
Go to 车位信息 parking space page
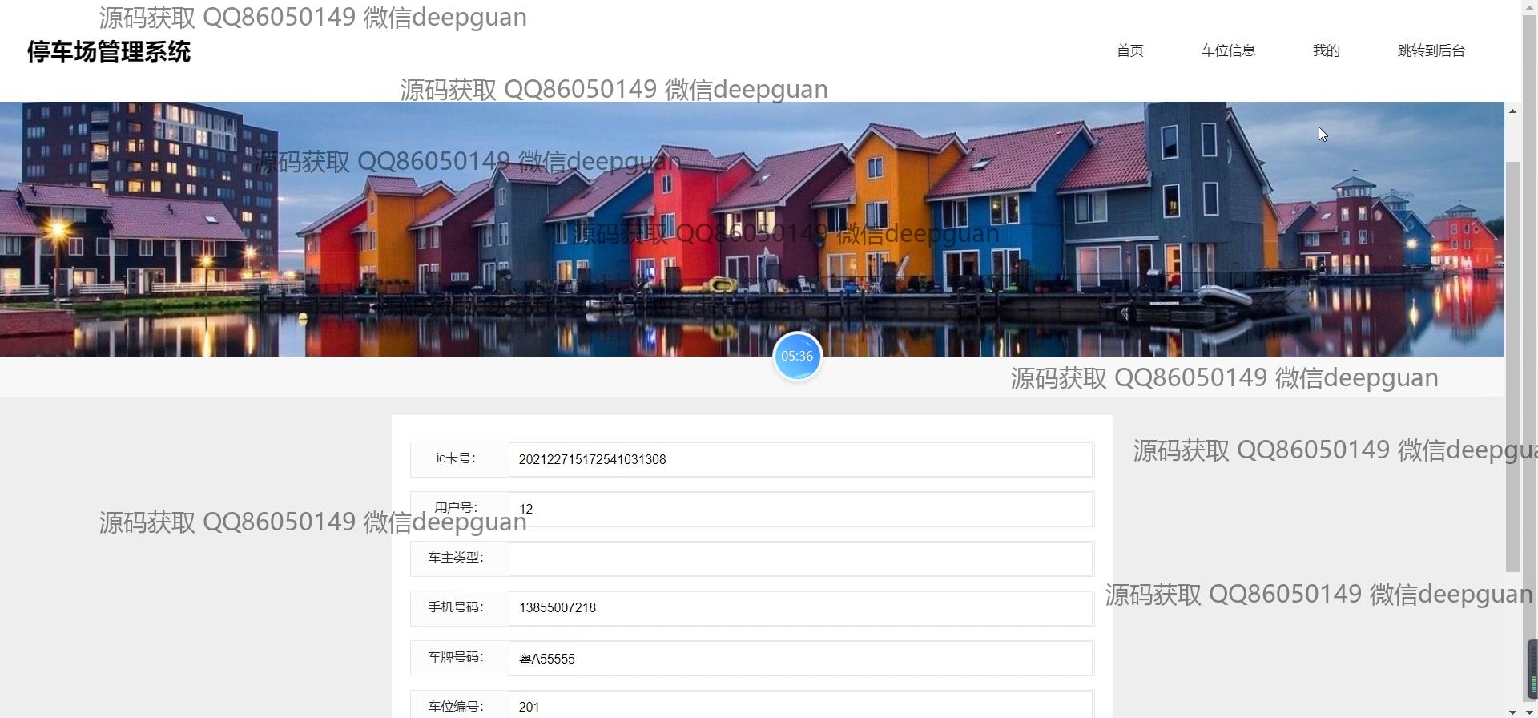pyautogui.click(x=1227, y=50)
